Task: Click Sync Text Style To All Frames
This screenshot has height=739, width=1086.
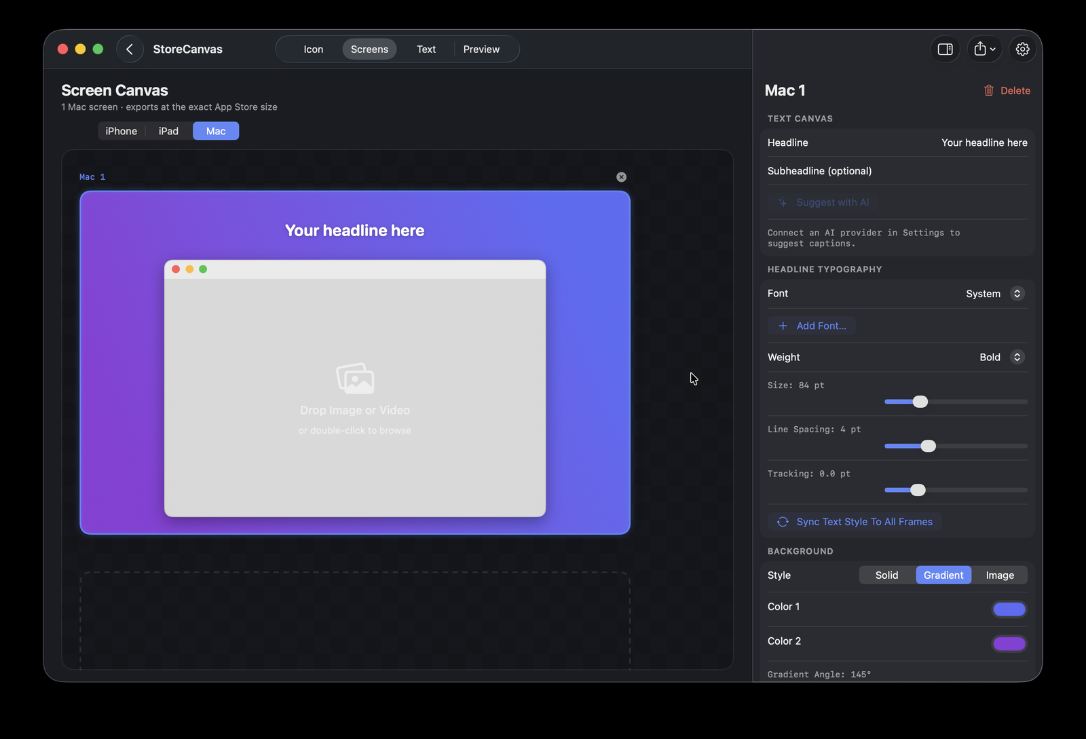Action: tap(855, 521)
